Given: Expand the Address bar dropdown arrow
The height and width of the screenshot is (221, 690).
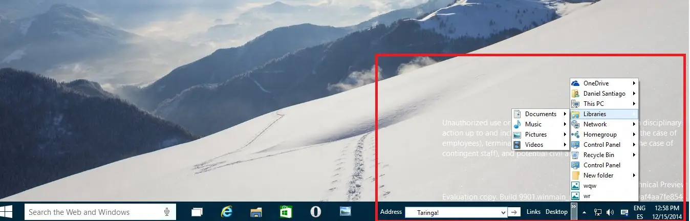Looking at the screenshot, I should [x=503, y=212].
